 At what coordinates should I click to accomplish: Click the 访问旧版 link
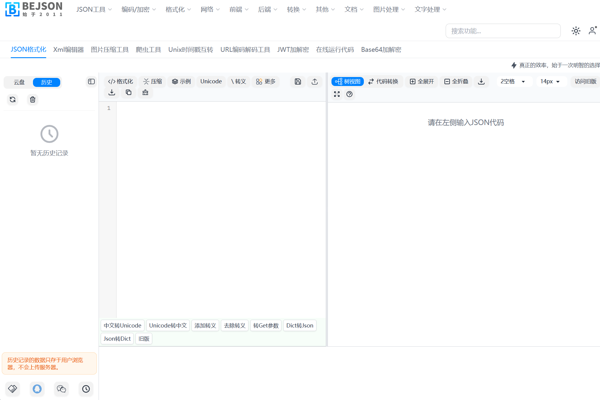click(x=585, y=81)
